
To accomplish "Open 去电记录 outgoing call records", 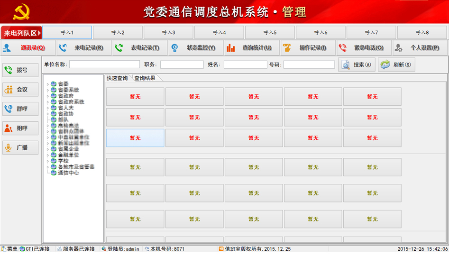I will click(x=140, y=48).
